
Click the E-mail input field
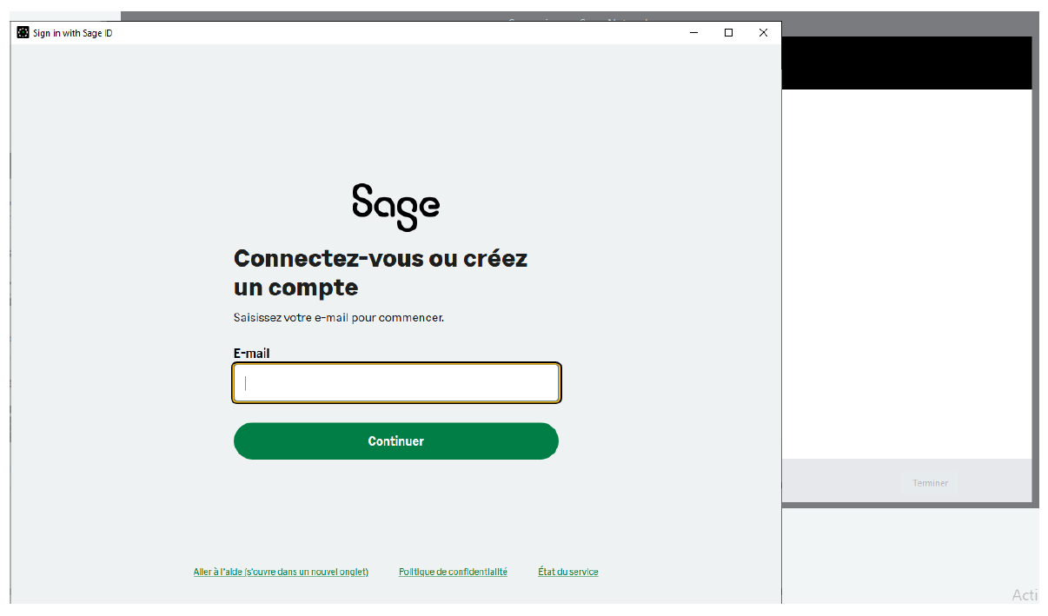pyautogui.click(x=396, y=383)
